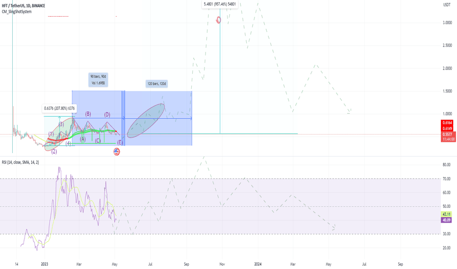Screen dimensions: 457x269
Task: Click the (C) correction wave label
Action: (x=98, y=141)
